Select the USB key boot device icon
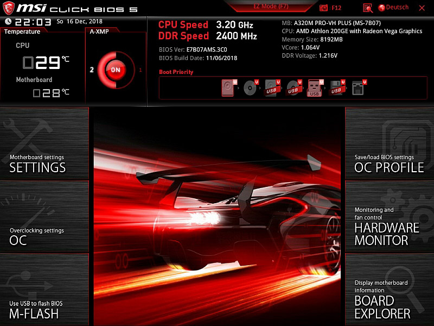The height and width of the screenshot is (326, 434). pyautogui.click(x=315, y=88)
